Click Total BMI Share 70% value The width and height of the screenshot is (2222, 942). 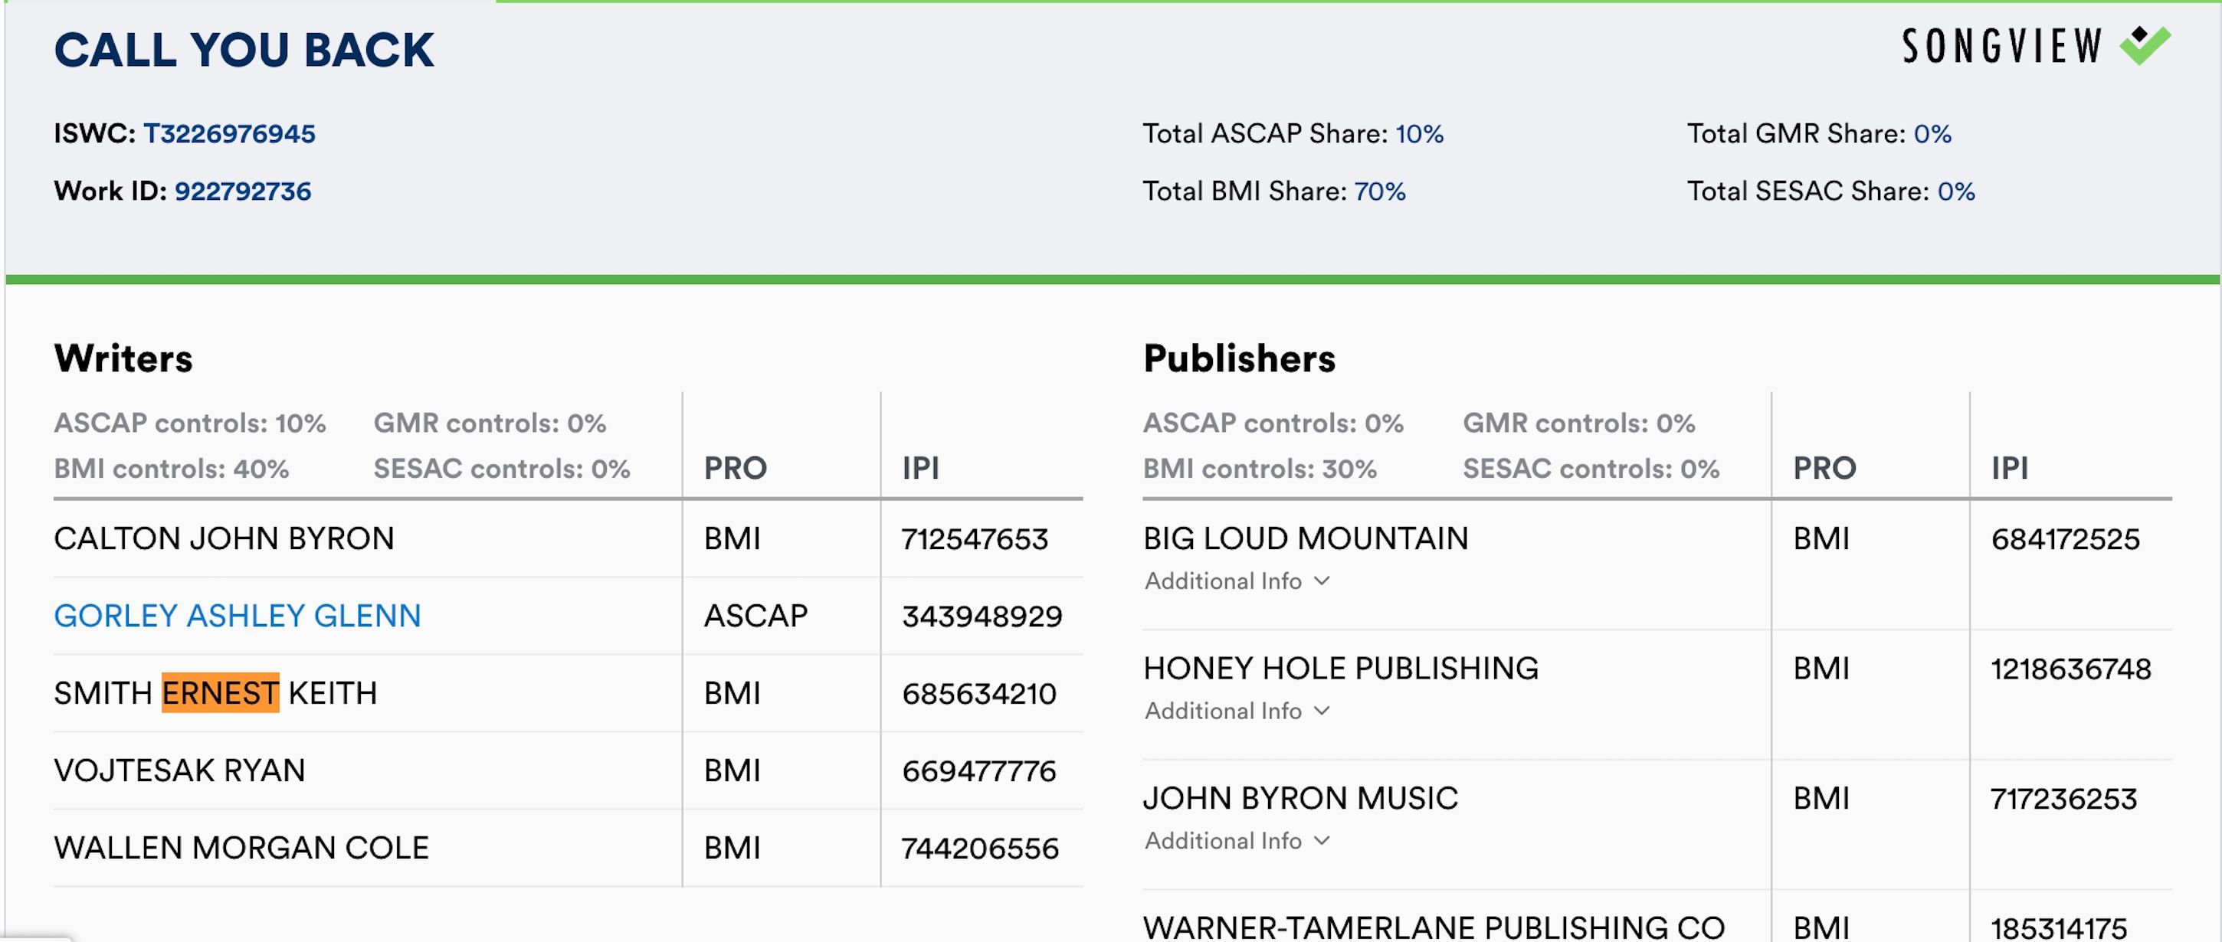[x=1379, y=191]
